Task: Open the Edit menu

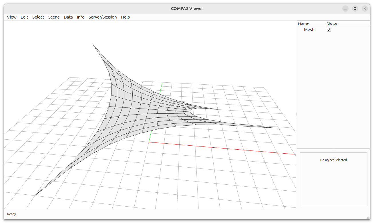Action: pos(24,17)
